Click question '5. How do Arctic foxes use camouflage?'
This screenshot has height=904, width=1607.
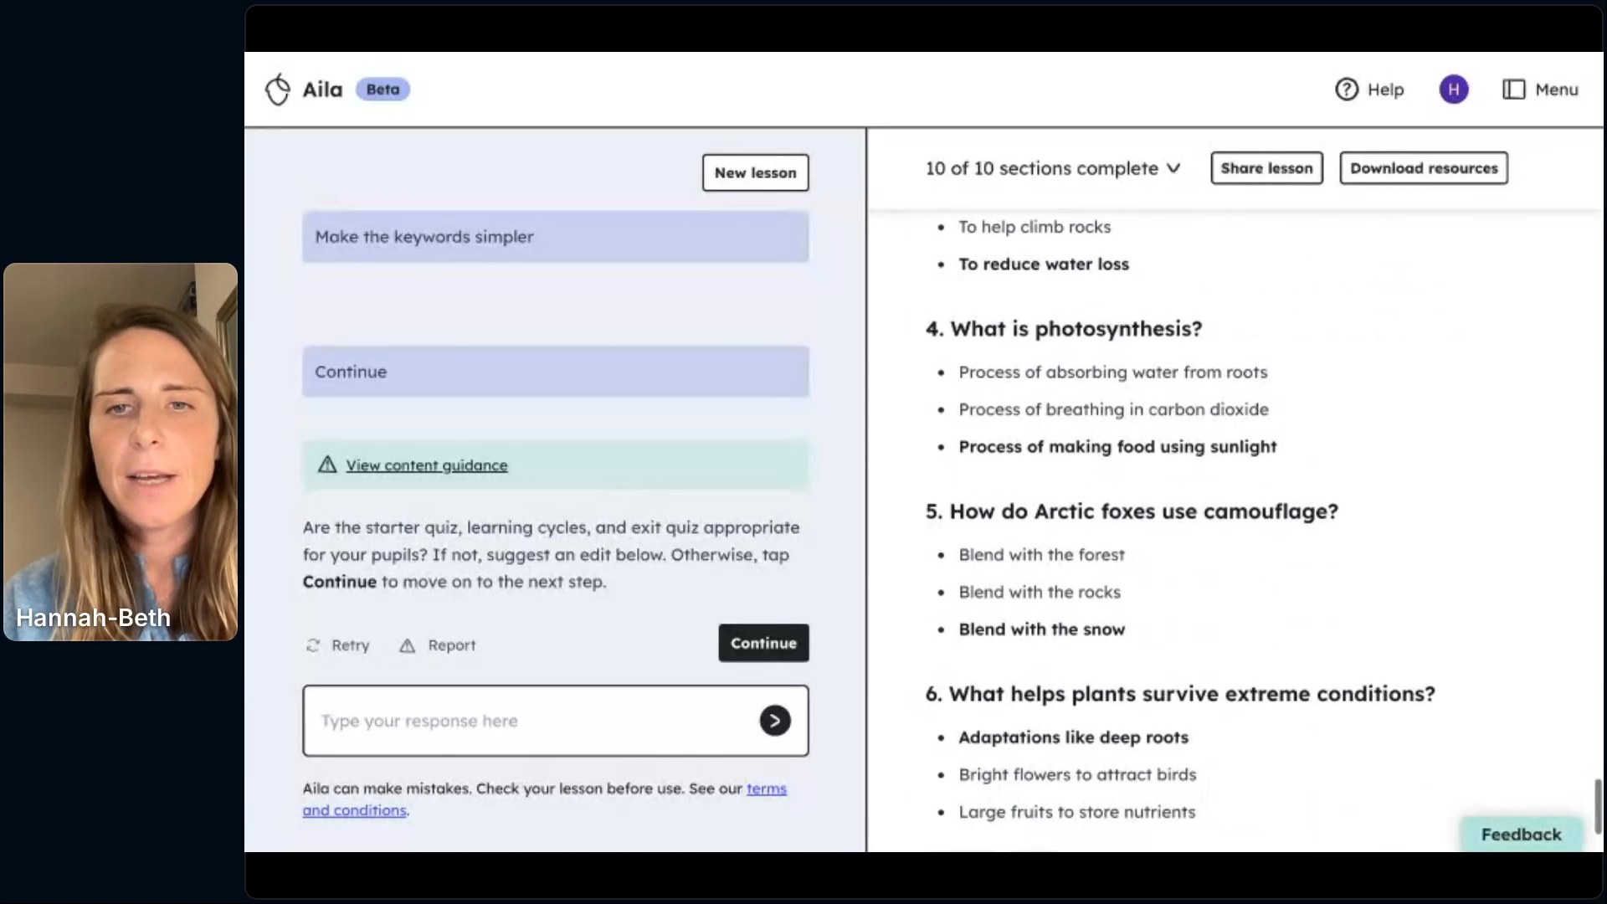pos(1132,511)
